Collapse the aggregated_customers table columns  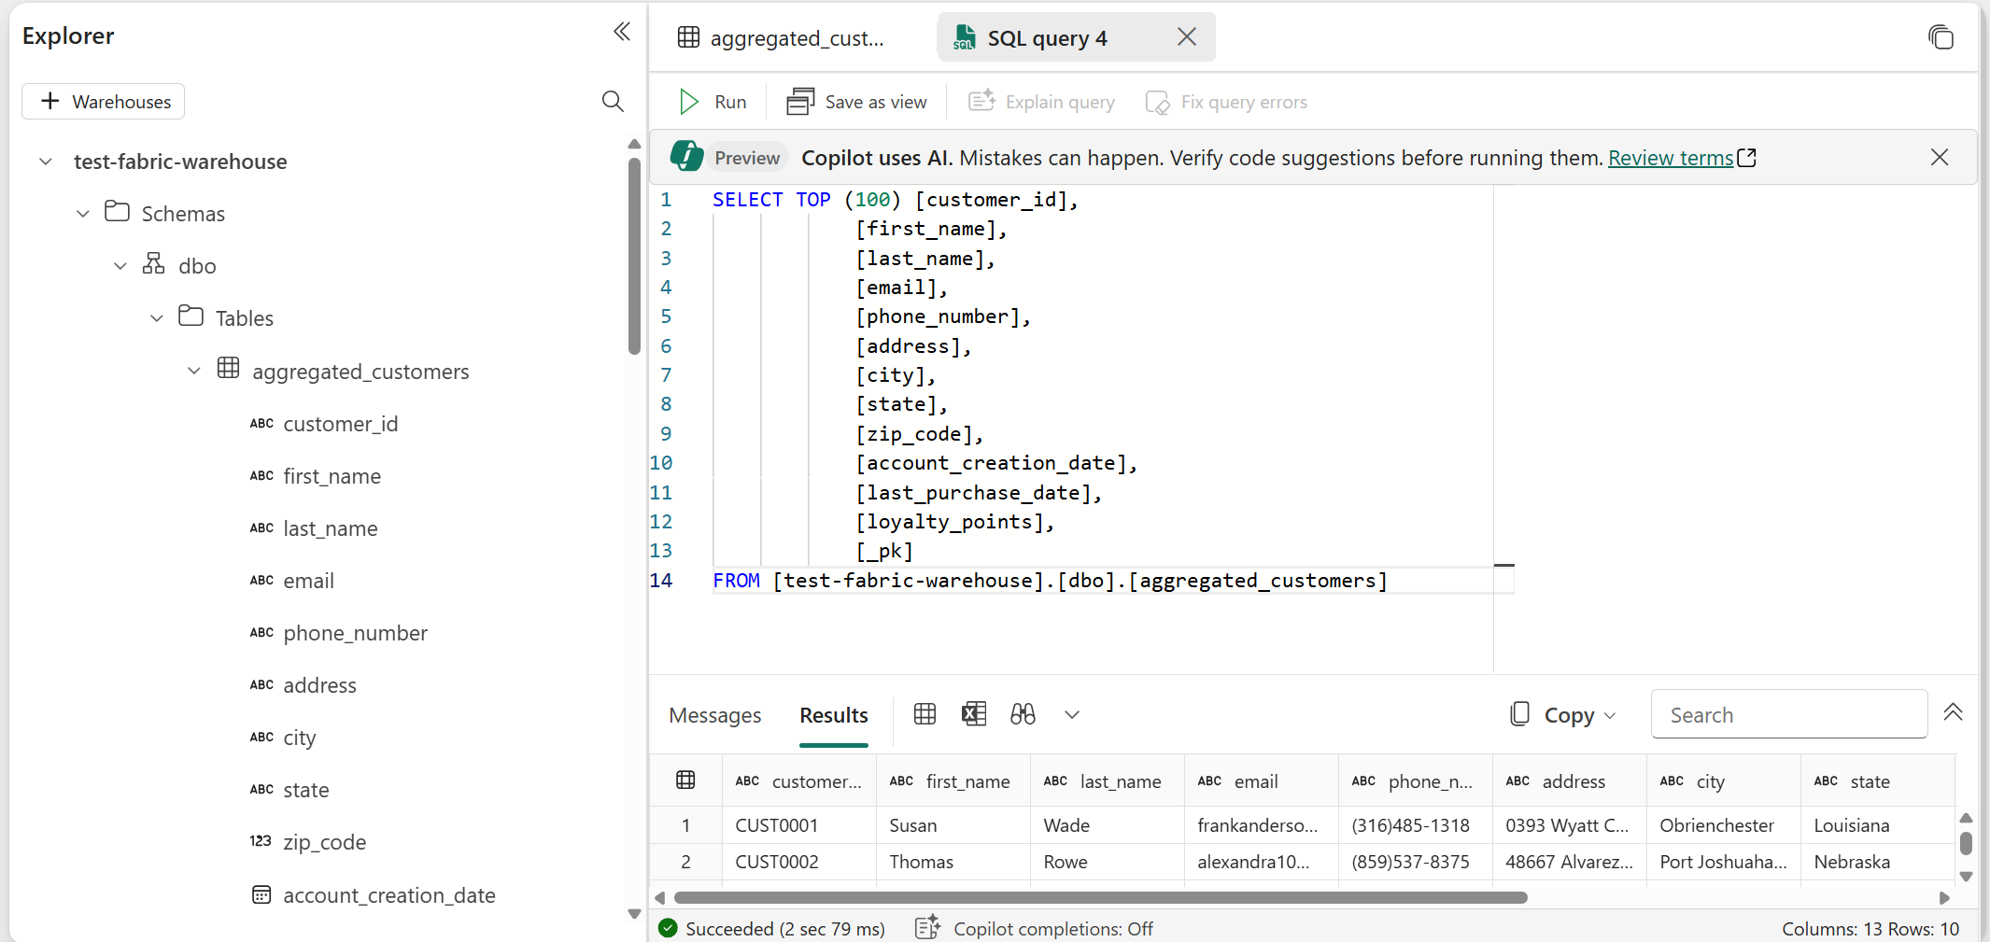(x=193, y=371)
